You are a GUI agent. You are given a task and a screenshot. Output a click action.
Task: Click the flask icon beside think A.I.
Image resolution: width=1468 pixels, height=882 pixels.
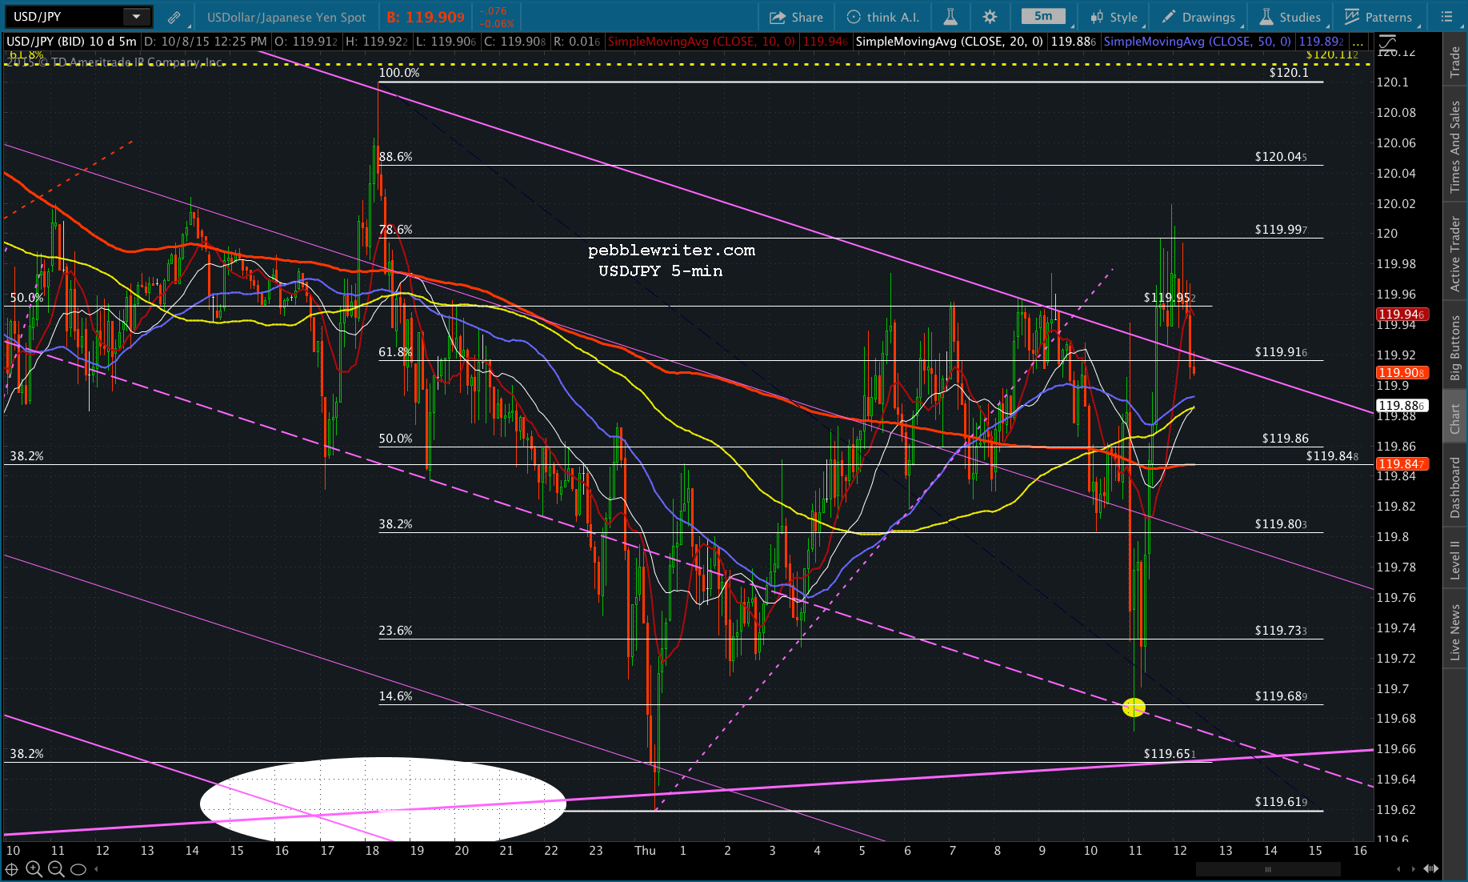(x=950, y=17)
